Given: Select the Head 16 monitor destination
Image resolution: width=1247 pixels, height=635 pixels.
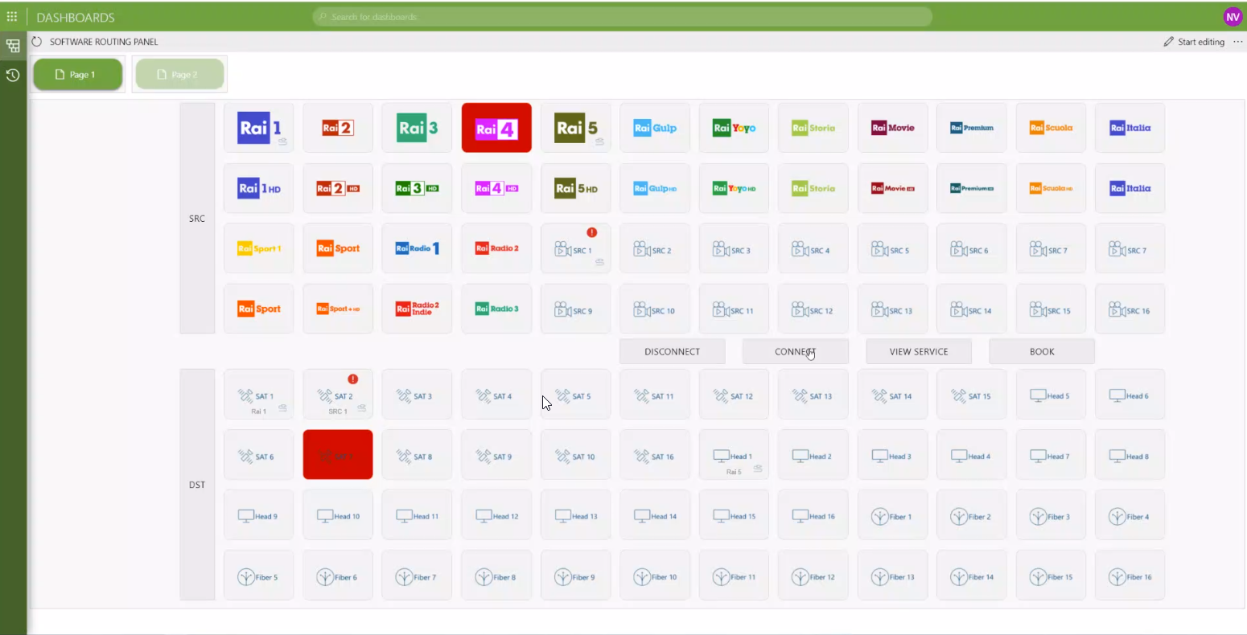Looking at the screenshot, I should pos(813,514).
